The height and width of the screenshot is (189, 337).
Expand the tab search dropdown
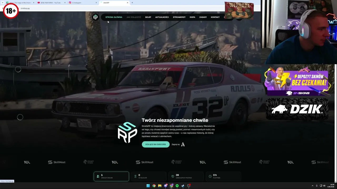click(2, 3)
